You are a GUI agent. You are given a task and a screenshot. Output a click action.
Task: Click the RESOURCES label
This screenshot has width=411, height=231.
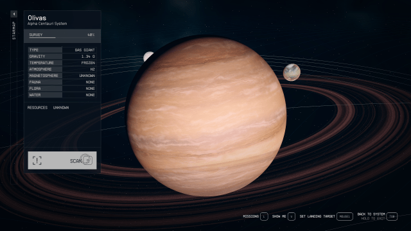[37, 108]
